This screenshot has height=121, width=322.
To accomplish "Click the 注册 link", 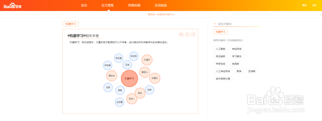I will pyautogui.click(x=314, y=5).
